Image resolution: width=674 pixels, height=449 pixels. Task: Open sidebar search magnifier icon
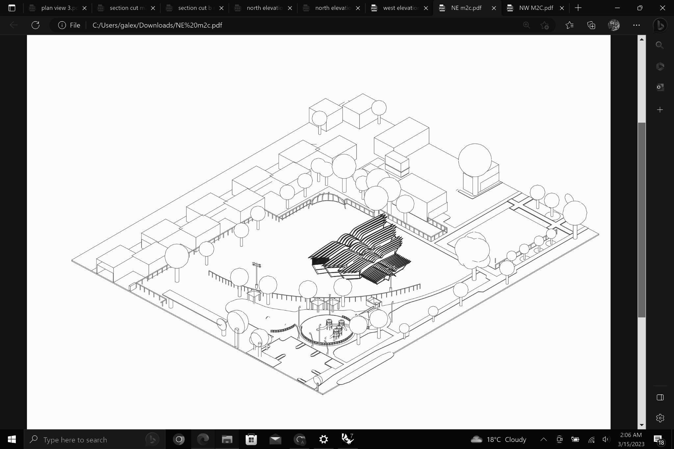click(x=660, y=45)
